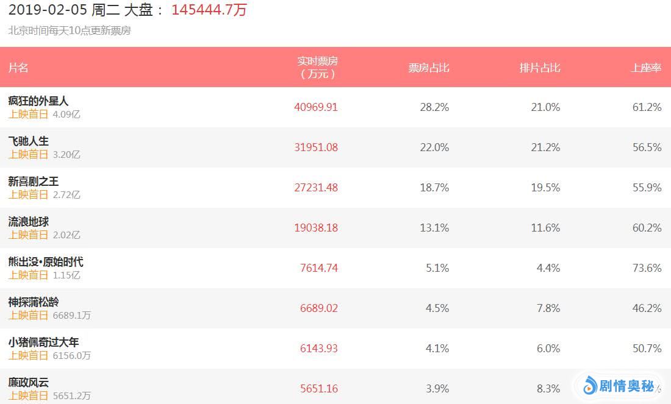The width and height of the screenshot is (671, 404).
Task: Click the 排片占比 column header
Action: [x=540, y=68]
